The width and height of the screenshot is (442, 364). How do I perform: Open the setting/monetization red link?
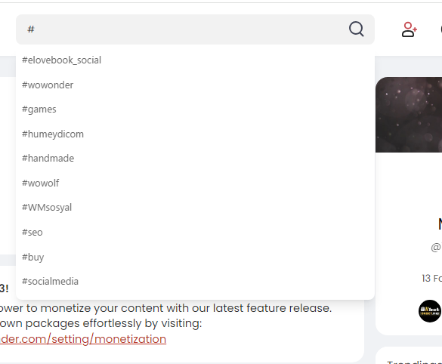pyautogui.click(x=83, y=339)
